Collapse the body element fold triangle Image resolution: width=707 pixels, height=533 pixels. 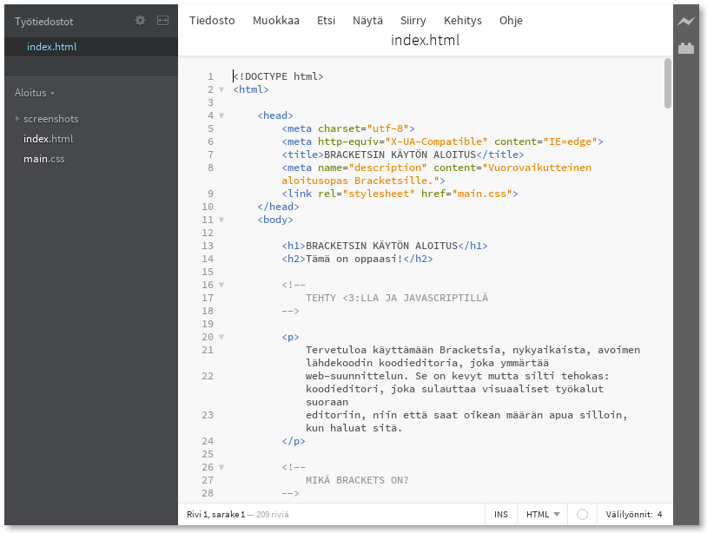click(x=221, y=220)
